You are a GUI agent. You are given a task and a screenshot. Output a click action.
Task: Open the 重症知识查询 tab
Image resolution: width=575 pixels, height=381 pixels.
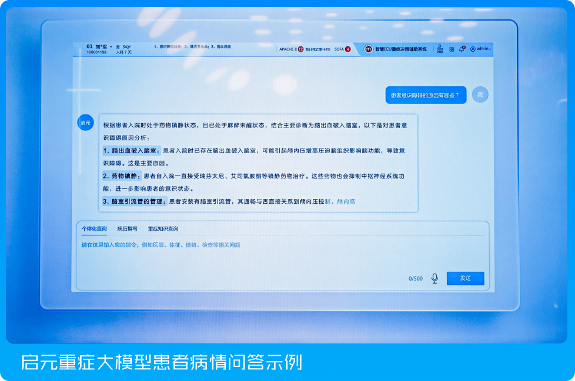click(x=163, y=229)
